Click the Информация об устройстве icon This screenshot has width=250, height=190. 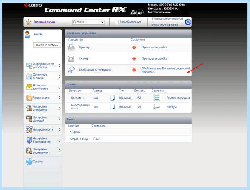tap(29, 66)
